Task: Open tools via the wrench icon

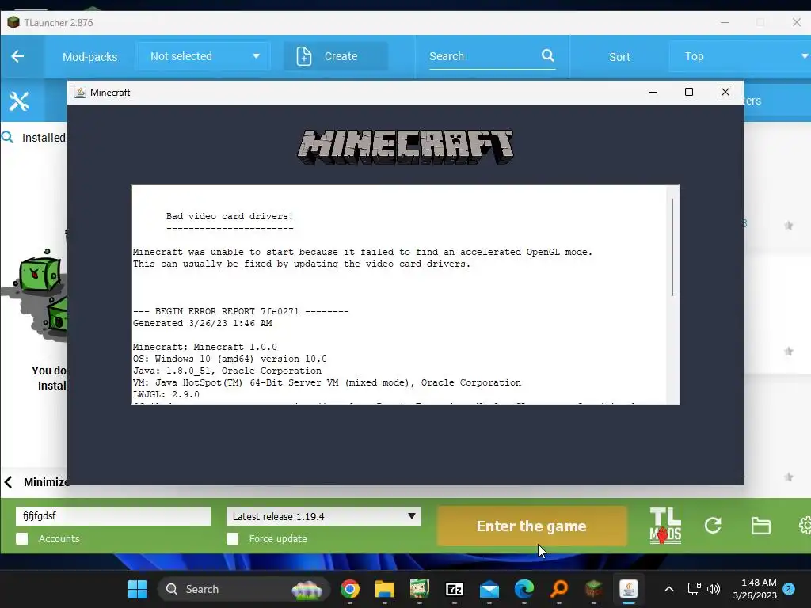Action: point(19,101)
